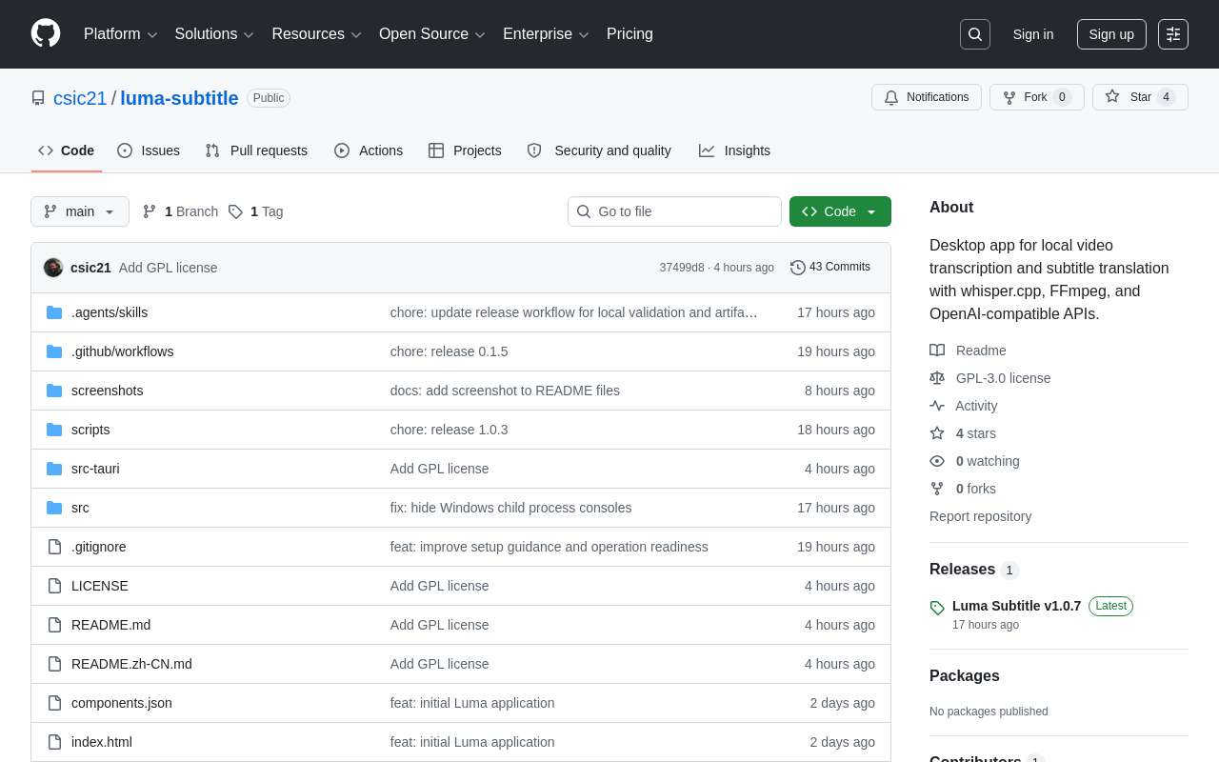The image size is (1219, 762).
Task: Click the src folder icon
Action: [54, 508]
